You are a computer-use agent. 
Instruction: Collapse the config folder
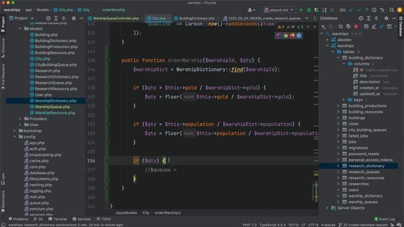tap(15, 137)
